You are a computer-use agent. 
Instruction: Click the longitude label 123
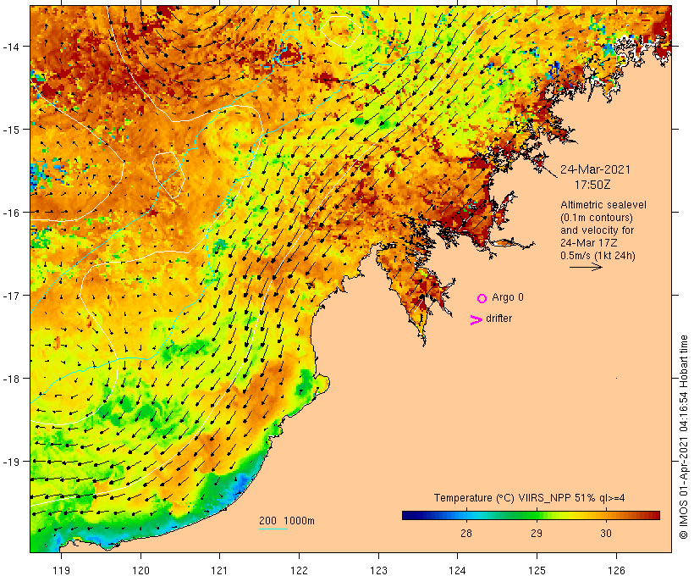pos(378,570)
